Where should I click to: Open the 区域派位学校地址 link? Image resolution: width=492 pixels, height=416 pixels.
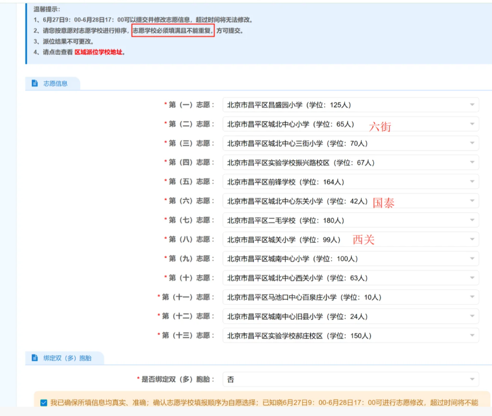click(98, 52)
